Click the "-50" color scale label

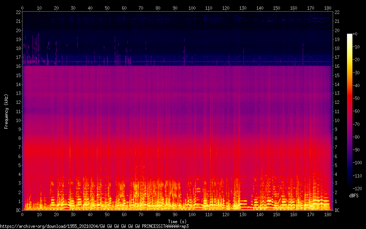tap(356, 98)
